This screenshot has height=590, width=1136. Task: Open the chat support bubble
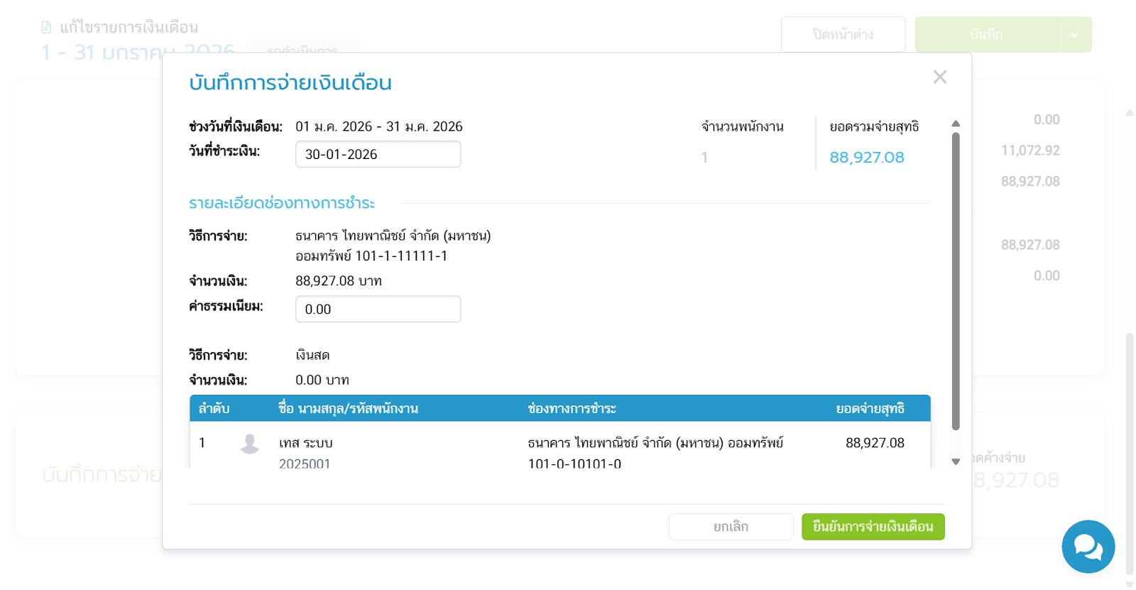[x=1088, y=547]
